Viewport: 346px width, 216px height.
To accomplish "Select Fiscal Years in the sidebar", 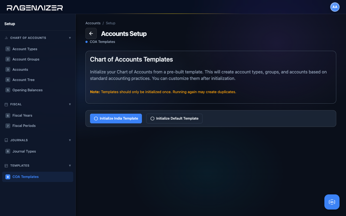I will click(38, 115).
